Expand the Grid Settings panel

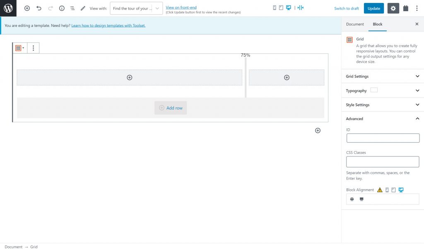coord(383,76)
